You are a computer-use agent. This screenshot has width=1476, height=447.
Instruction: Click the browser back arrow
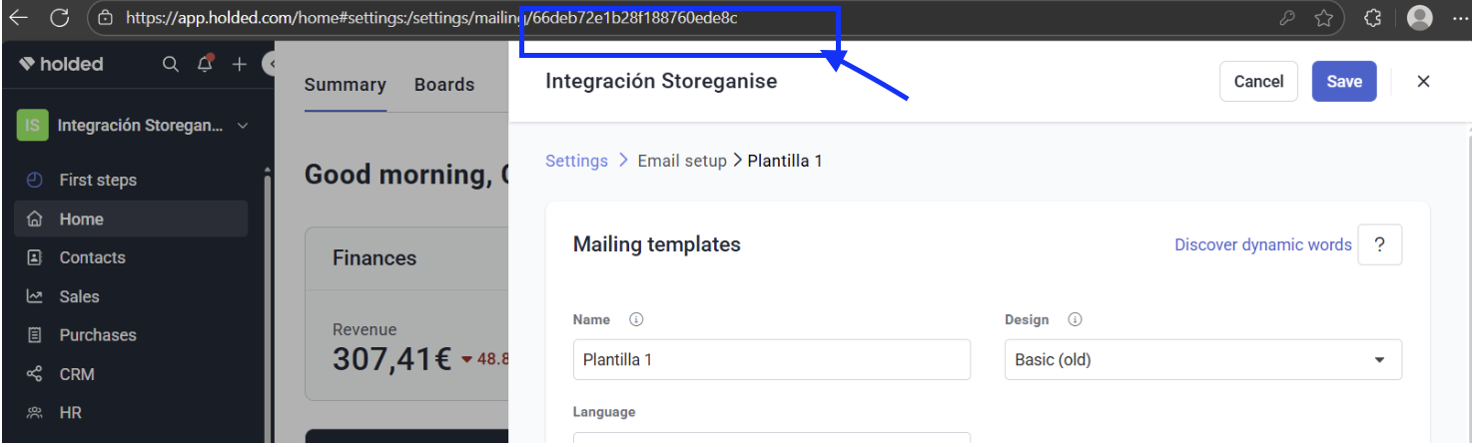[18, 17]
